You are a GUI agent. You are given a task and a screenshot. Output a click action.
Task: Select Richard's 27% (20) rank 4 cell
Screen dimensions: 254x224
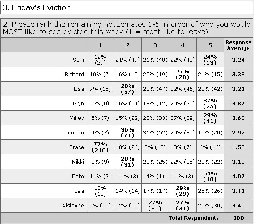point(182,74)
